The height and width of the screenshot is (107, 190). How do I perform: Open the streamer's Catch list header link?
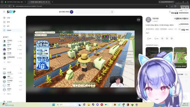152,45
